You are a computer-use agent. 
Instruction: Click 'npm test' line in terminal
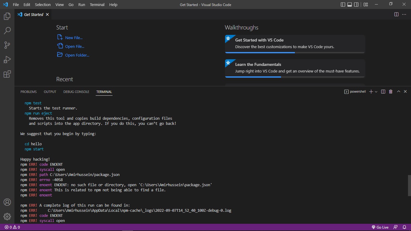point(33,103)
